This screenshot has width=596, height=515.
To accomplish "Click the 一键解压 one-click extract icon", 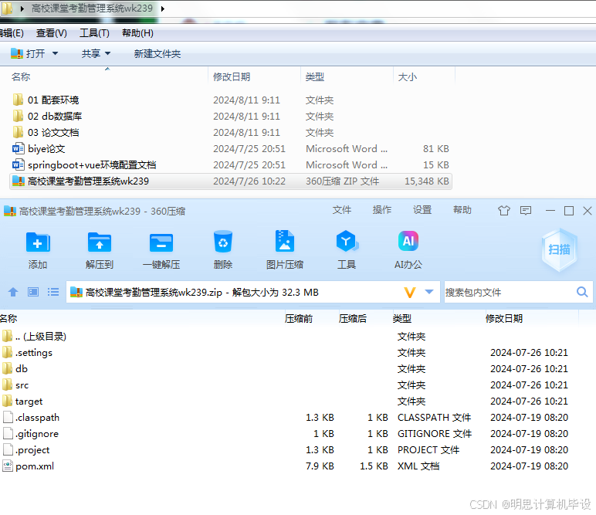I will pos(161,242).
